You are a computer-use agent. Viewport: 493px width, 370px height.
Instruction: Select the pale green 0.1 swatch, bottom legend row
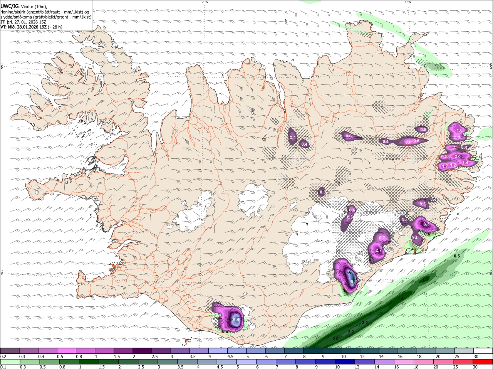point(10,362)
